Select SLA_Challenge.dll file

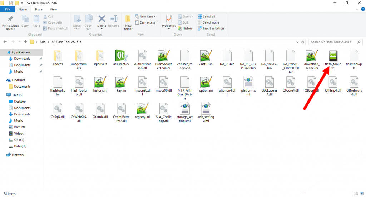(163, 109)
